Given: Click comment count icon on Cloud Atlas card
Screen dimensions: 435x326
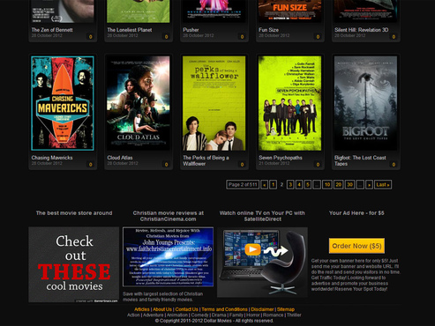Looking at the screenshot, I should (166, 165).
